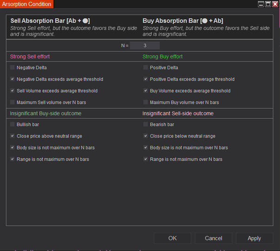The image size is (280, 251).
Task: Disable Close price above neutral range
Action: coord(13,136)
